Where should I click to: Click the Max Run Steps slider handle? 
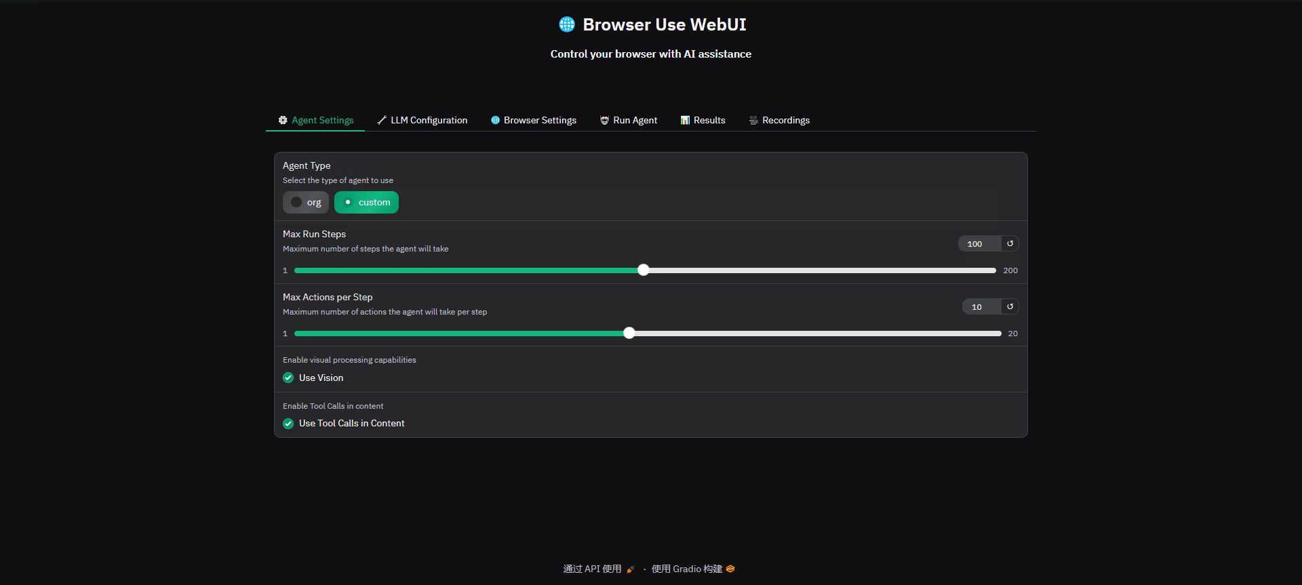[x=644, y=270]
